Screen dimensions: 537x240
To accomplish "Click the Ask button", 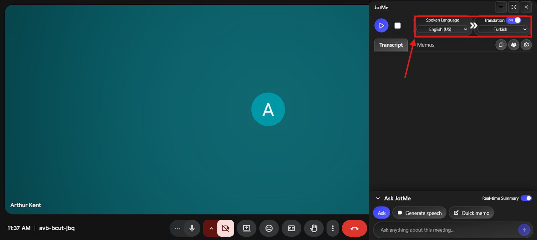I will click(x=382, y=213).
